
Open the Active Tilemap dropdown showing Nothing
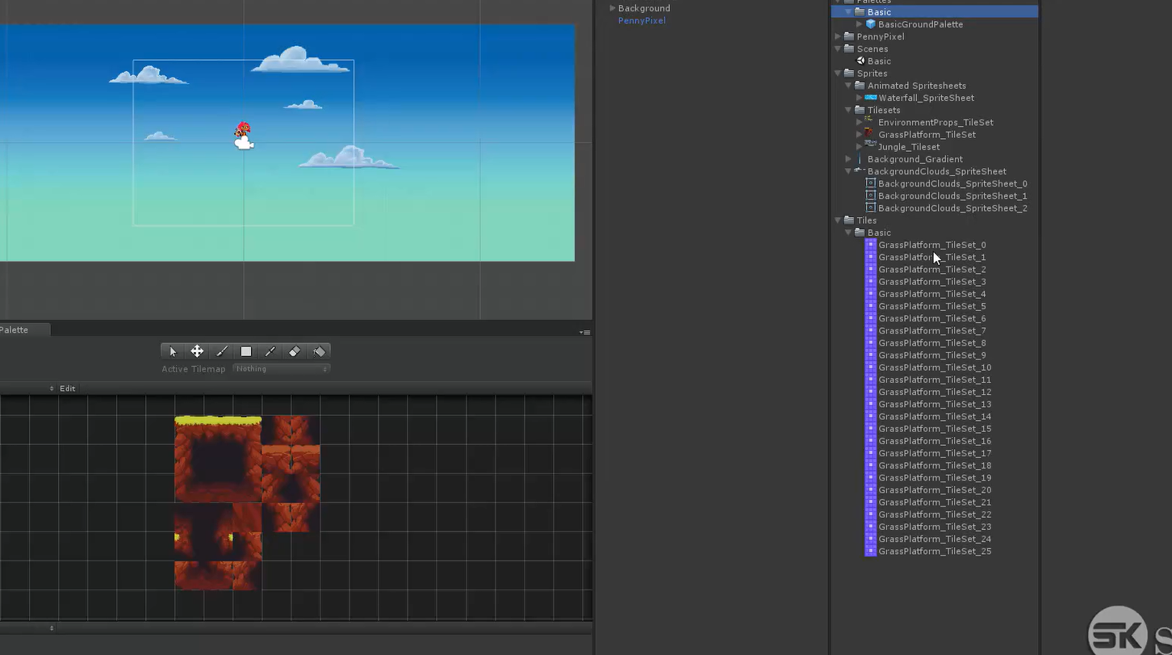(x=281, y=368)
